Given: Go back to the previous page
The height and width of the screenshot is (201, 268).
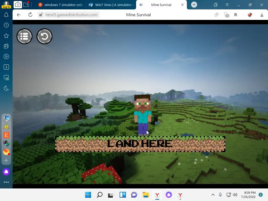Looking at the screenshot, I should [19, 15].
